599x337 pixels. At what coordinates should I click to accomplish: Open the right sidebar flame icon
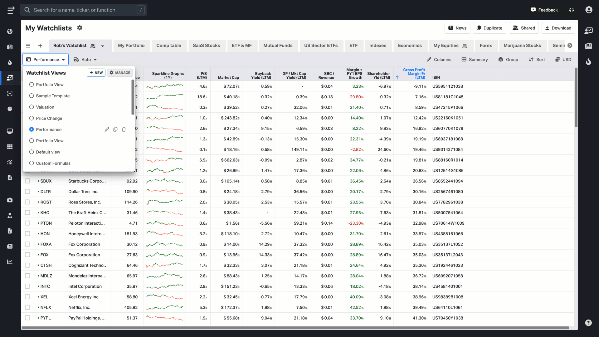pyautogui.click(x=588, y=62)
